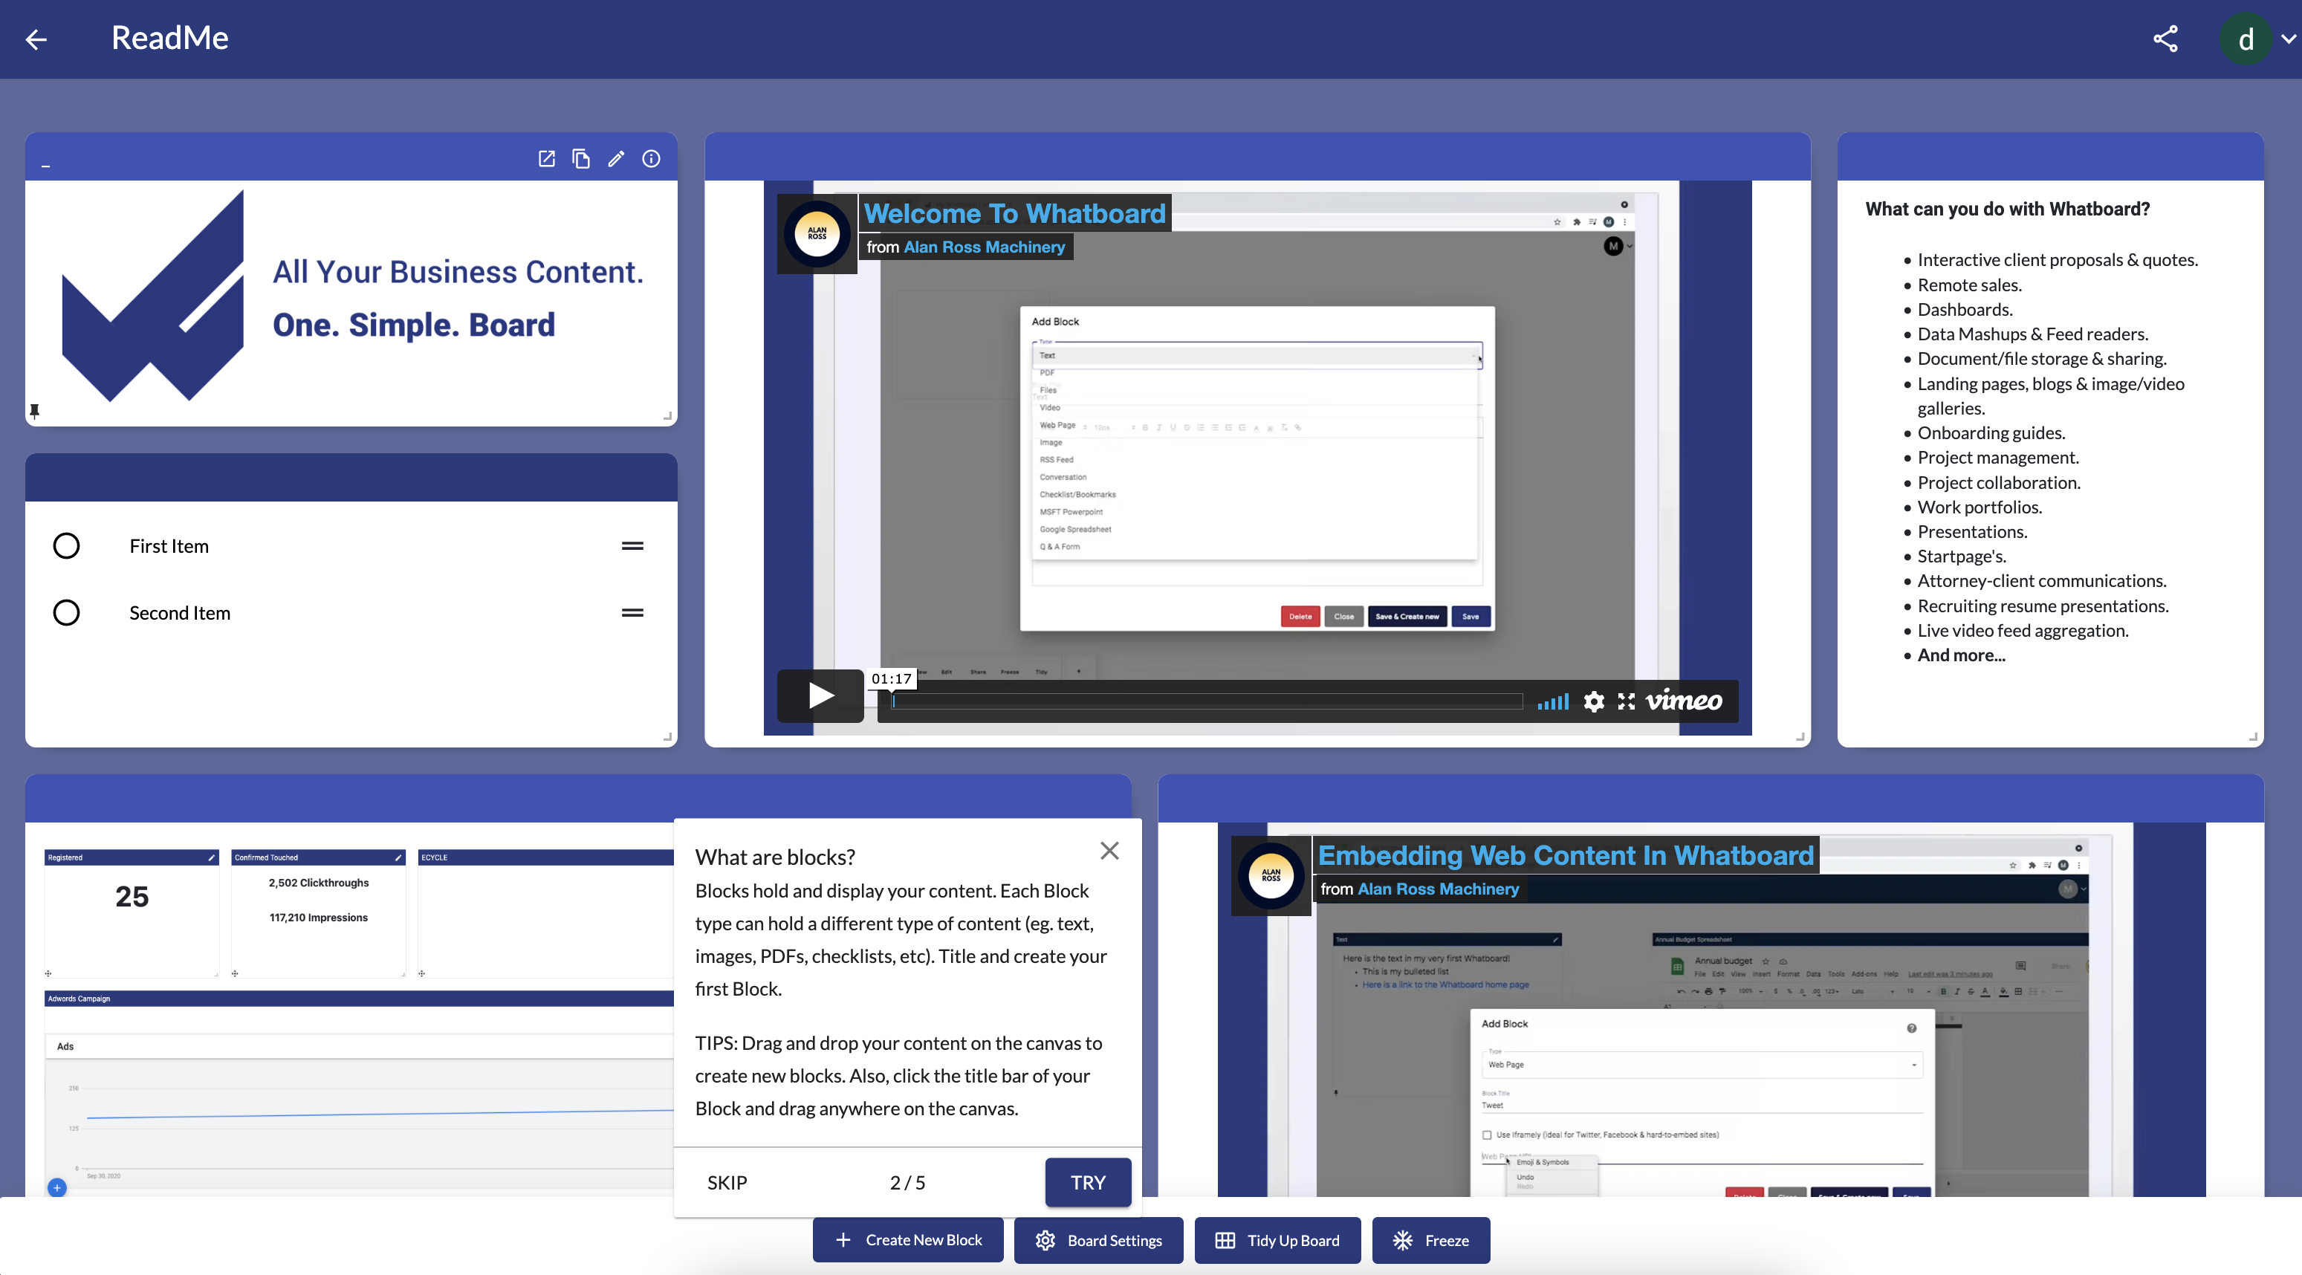Viewport: 2302px width, 1275px height.
Task: Freeze the board
Action: coord(1430,1240)
